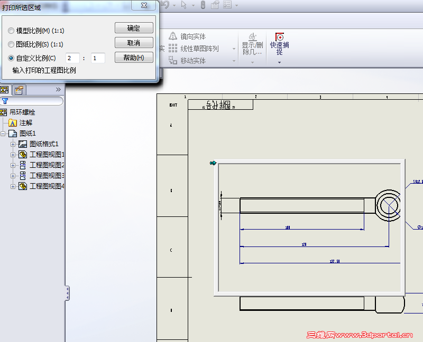Collapse the 图纸1 tree node

3,134
